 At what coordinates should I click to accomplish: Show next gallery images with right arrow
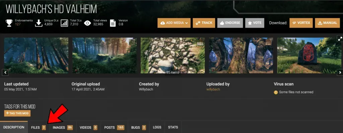click(340, 72)
